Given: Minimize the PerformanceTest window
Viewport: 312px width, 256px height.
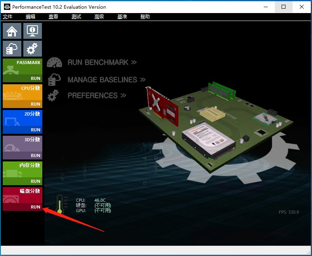Looking at the screenshot, I should (x=266, y=7).
